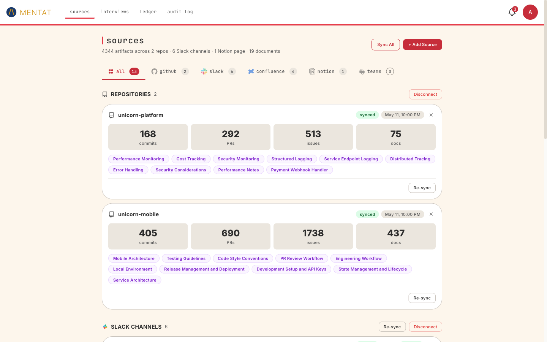Click the + Add Source button
The image size is (547, 342).
point(422,44)
